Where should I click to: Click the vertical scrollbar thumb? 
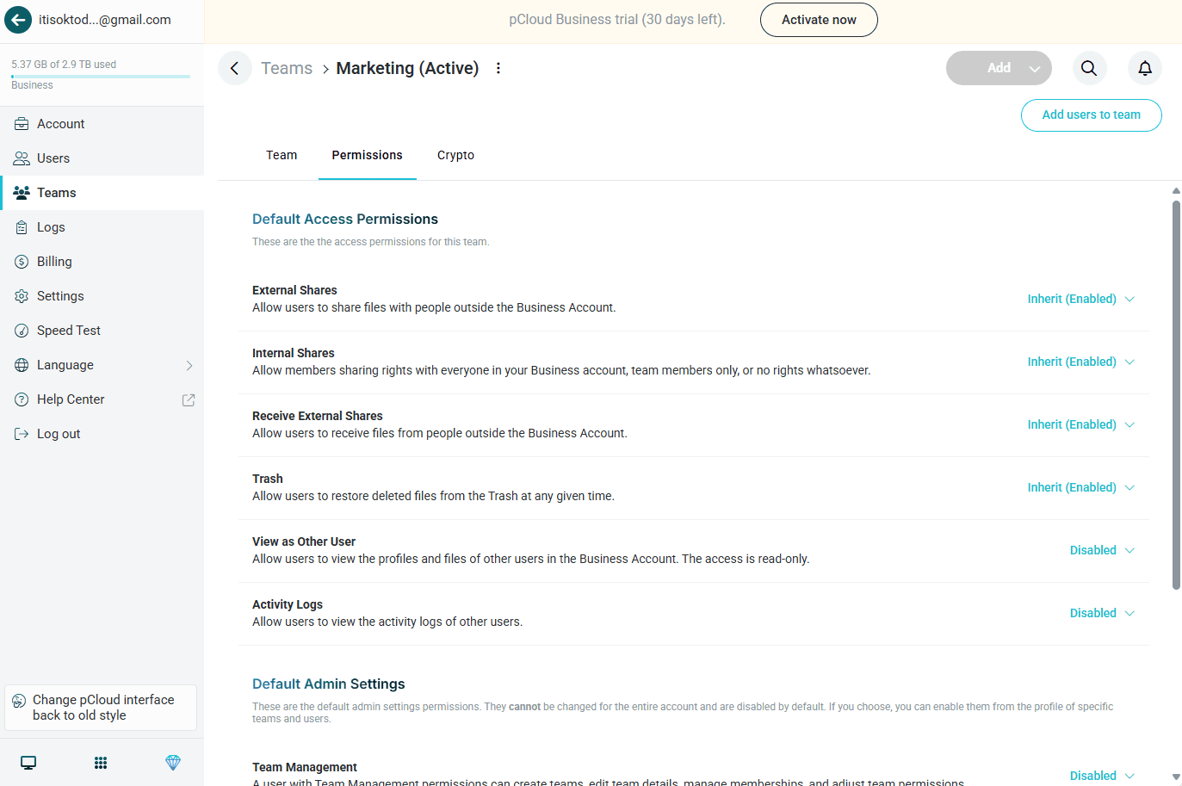point(1176,395)
